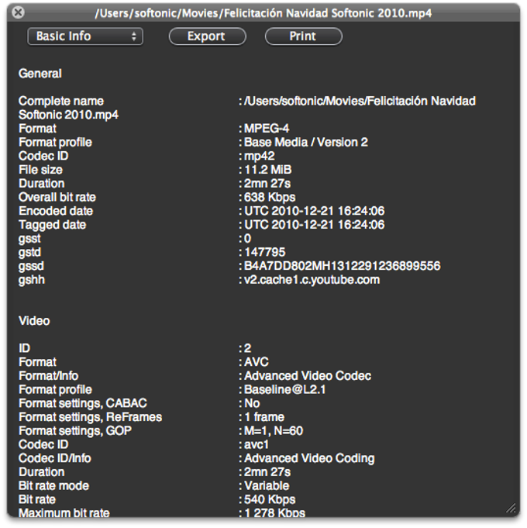This screenshot has height=528, width=527.
Task: Click the gssd label
Action: coord(31,266)
